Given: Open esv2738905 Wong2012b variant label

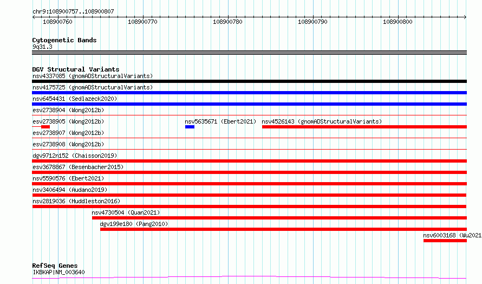Looking at the screenshot, I should click(68, 121).
